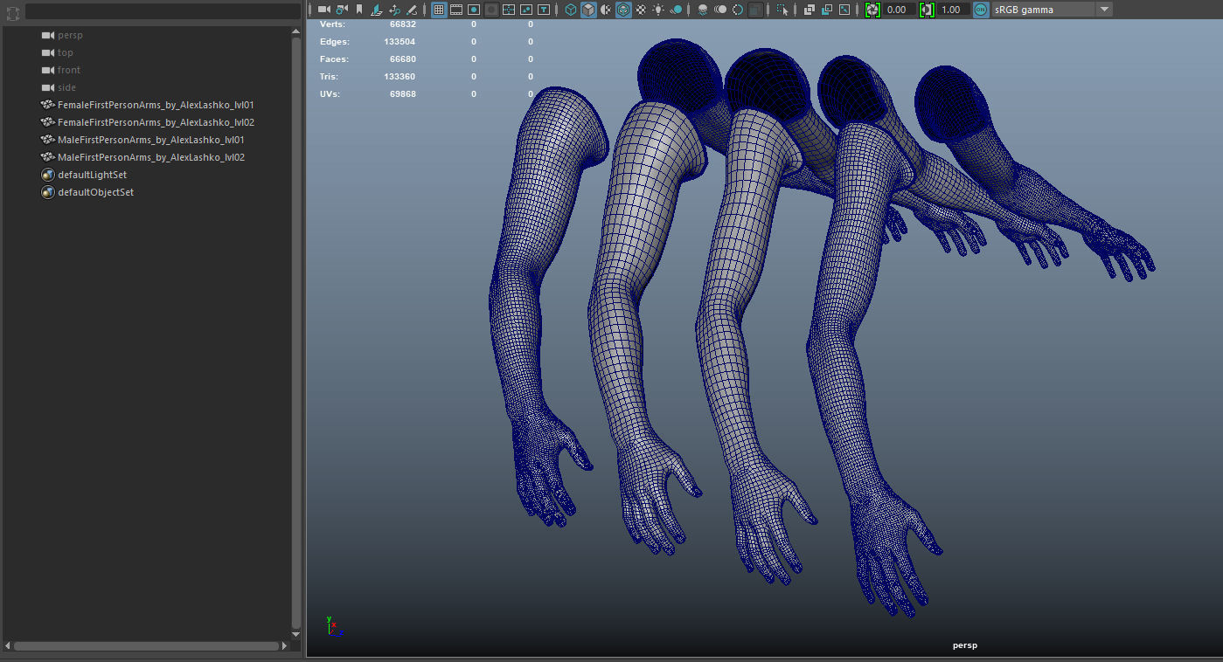Image resolution: width=1223 pixels, height=662 pixels.
Task: Toggle screen space ambient occlusion icon
Action: coord(703,10)
